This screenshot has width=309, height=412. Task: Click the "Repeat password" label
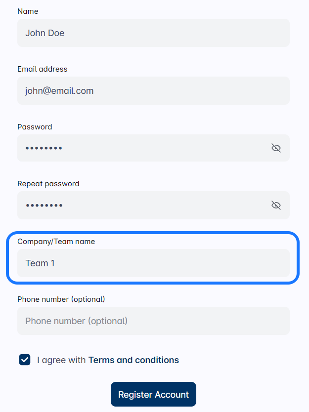[x=48, y=184]
